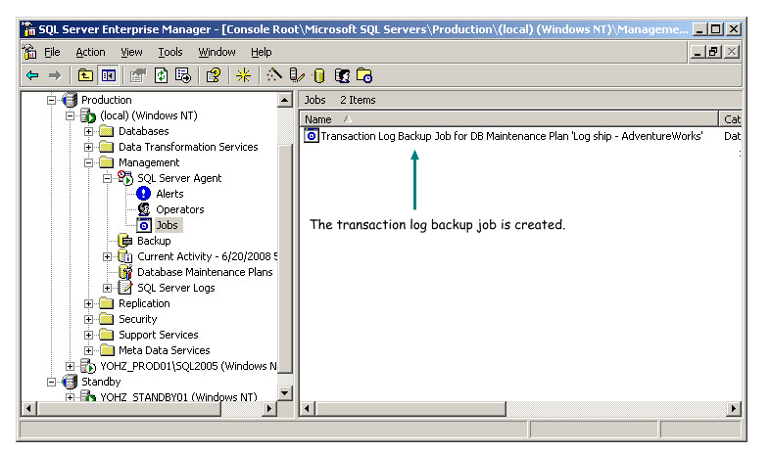Select the Operators node icon

click(x=144, y=209)
